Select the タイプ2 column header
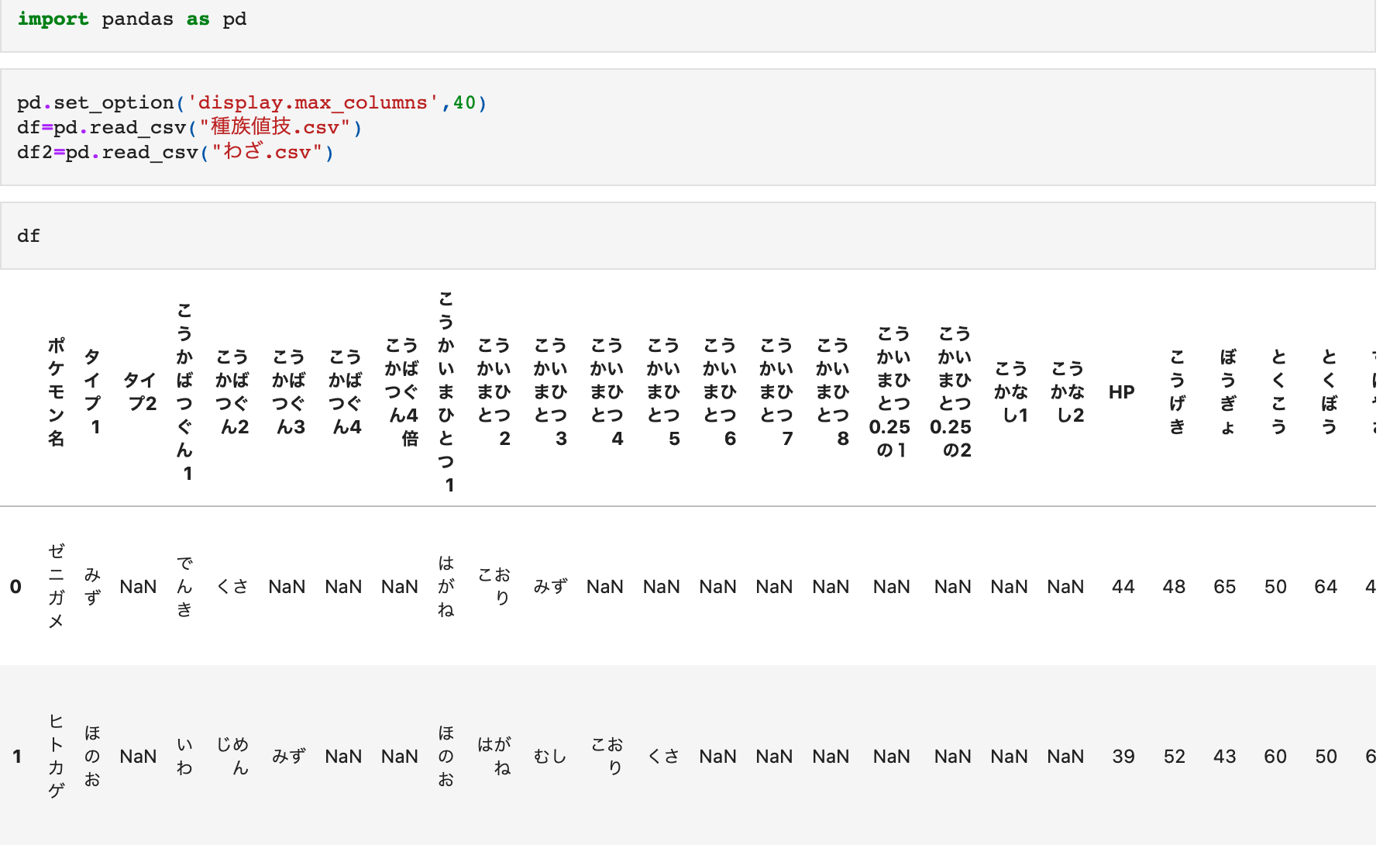This screenshot has width=1390, height=845. pos(140,391)
